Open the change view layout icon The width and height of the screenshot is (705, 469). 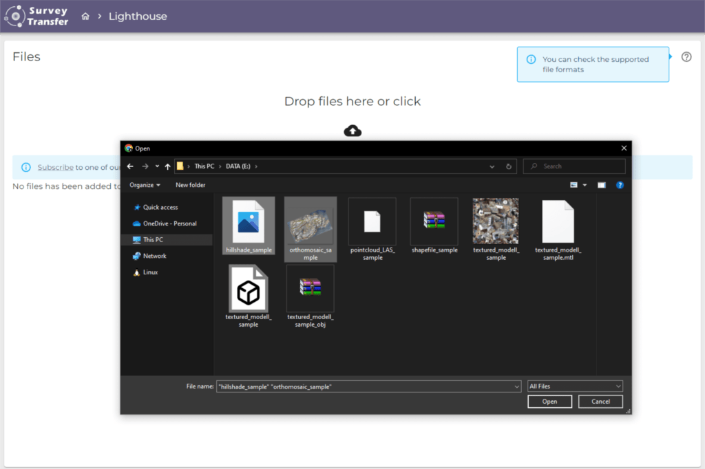point(574,185)
